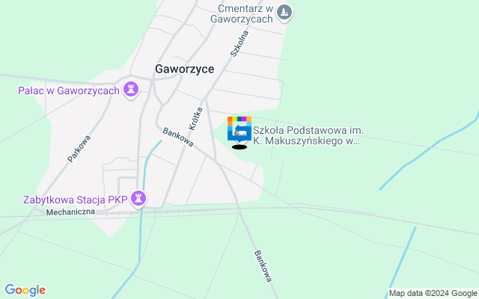Click the Szkoła Podstawowa im. K. Makuszyńskiego label
The height and width of the screenshot is (299, 479).
pyautogui.click(x=308, y=135)
